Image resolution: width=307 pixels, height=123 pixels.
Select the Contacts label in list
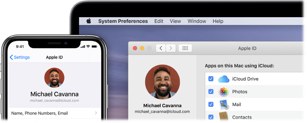242,117
